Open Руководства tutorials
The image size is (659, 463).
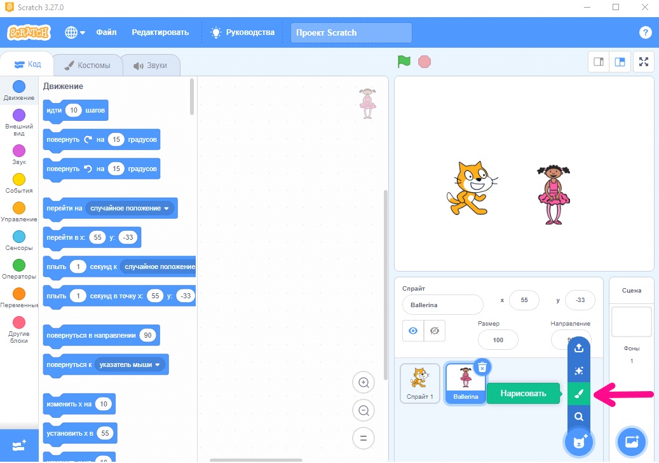pyautogui.click(x=243, y=32)
